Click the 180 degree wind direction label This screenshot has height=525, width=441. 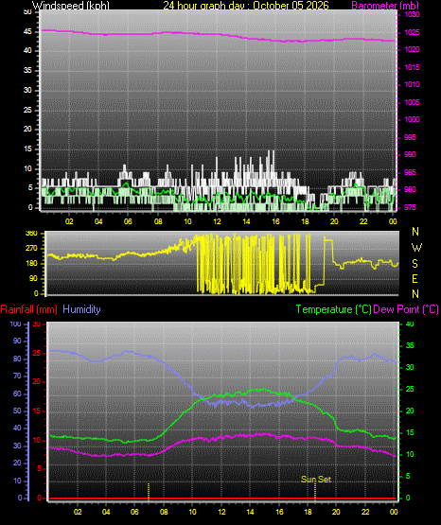point(31,264)
